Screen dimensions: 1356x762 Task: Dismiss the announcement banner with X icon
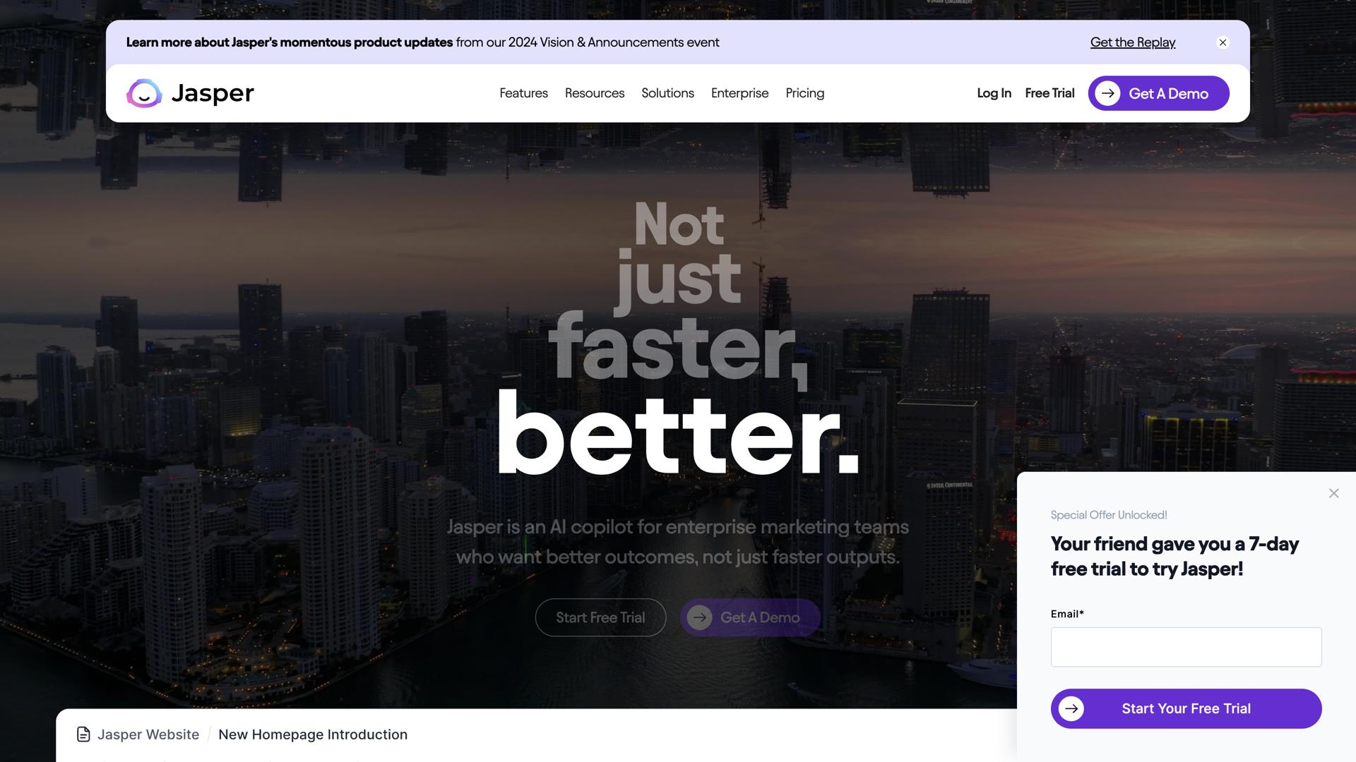tap(1223, 42)
